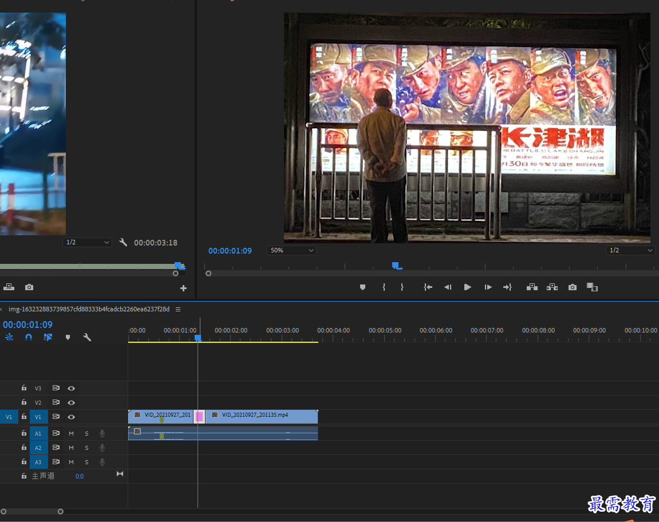The image size is (659, 522).
Task: Export frame with program monitor camera icon
Action: coord(573,287)
